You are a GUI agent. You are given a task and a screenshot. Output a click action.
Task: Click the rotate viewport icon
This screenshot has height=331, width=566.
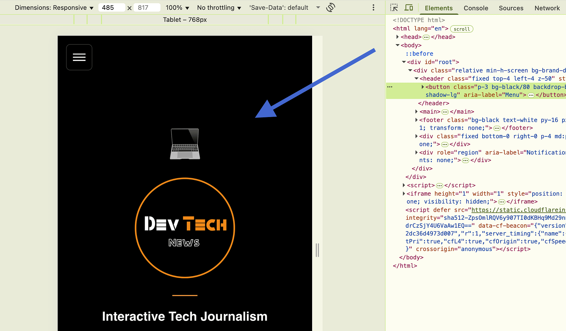click(331, 8)
